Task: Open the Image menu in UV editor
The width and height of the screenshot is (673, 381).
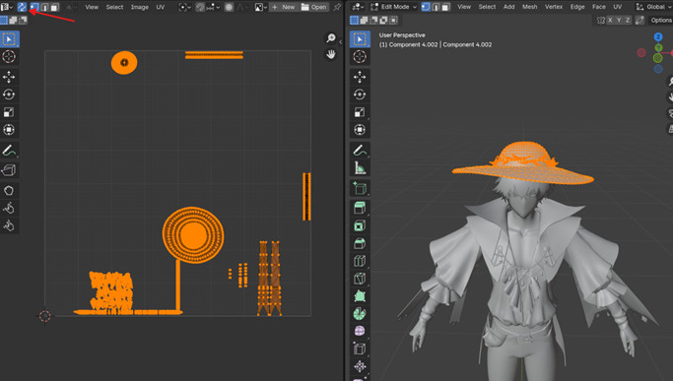Action: coord(140,7)
